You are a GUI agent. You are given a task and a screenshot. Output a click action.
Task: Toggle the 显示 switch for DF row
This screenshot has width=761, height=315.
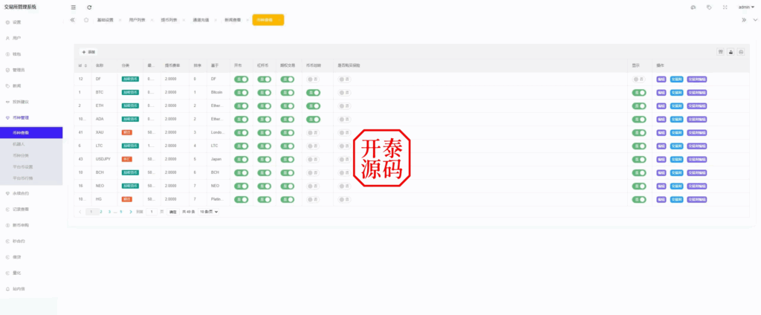638,78
